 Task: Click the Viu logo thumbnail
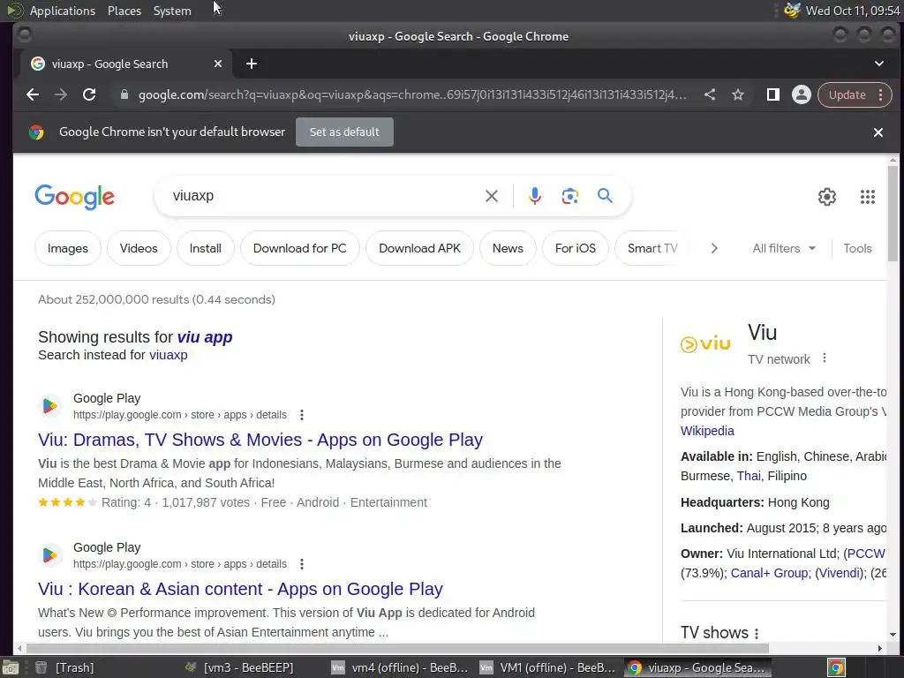[x=705, y=344]
